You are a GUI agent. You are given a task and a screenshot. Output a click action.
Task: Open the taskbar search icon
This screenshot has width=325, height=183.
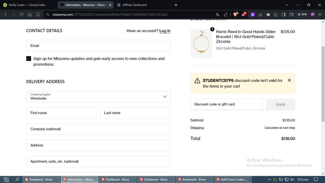coord(17,179)
